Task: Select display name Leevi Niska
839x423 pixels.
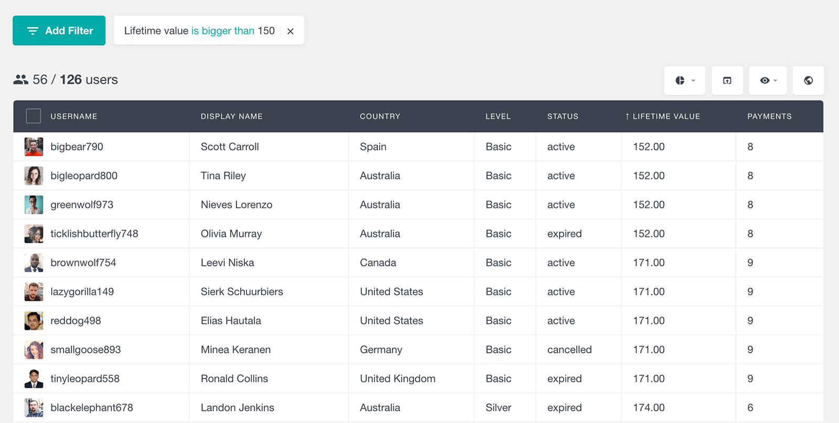Action: point(228,263)
